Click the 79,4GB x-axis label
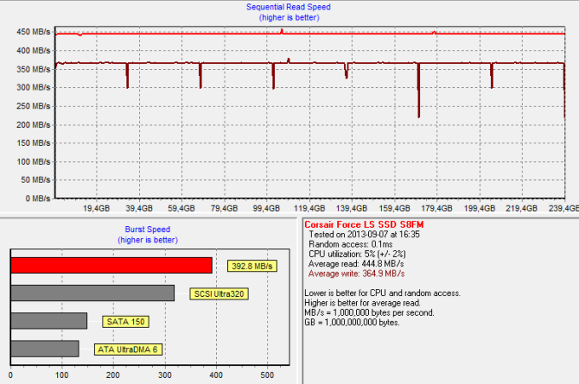 224,208
